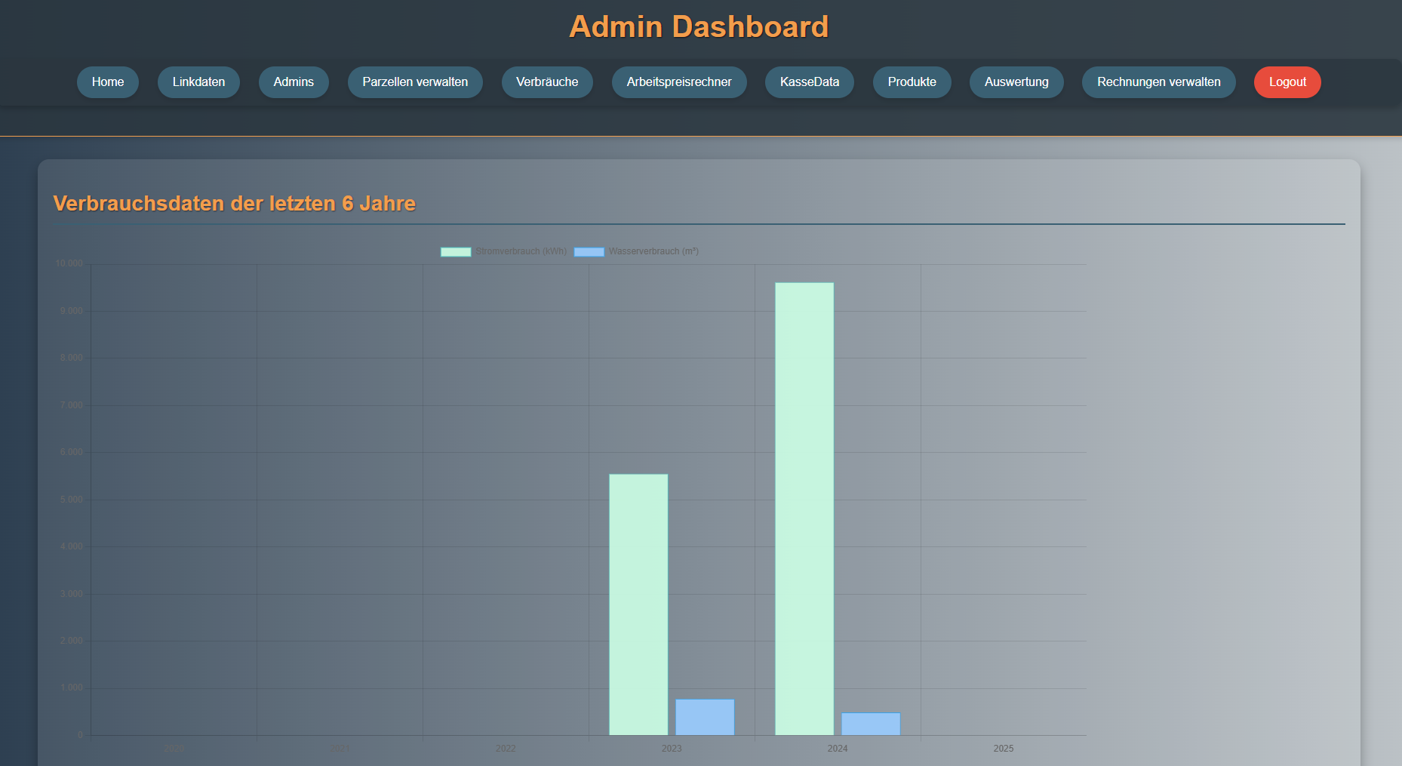Toggle the Stromverbrauch (kWh) legend label
Viewport: 1402px width, 766px height.
point(521,251)
